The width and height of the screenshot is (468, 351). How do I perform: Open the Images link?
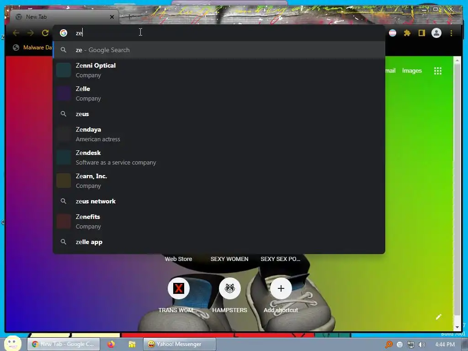coord(412,71)
